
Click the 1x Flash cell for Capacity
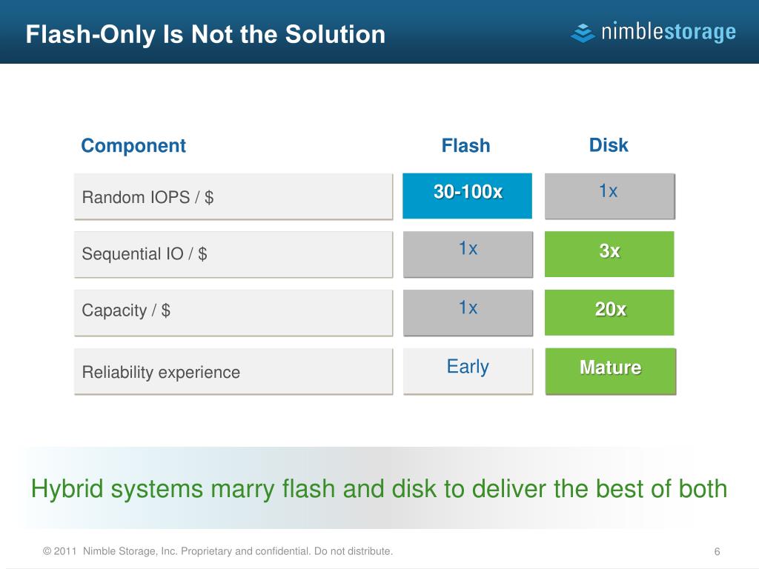pyautogui.click(x=468, y=313)
